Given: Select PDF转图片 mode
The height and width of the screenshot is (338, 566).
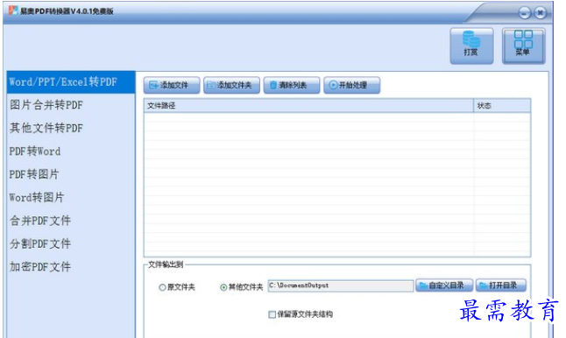Looking at the screenshot, I should pos(71,174).
